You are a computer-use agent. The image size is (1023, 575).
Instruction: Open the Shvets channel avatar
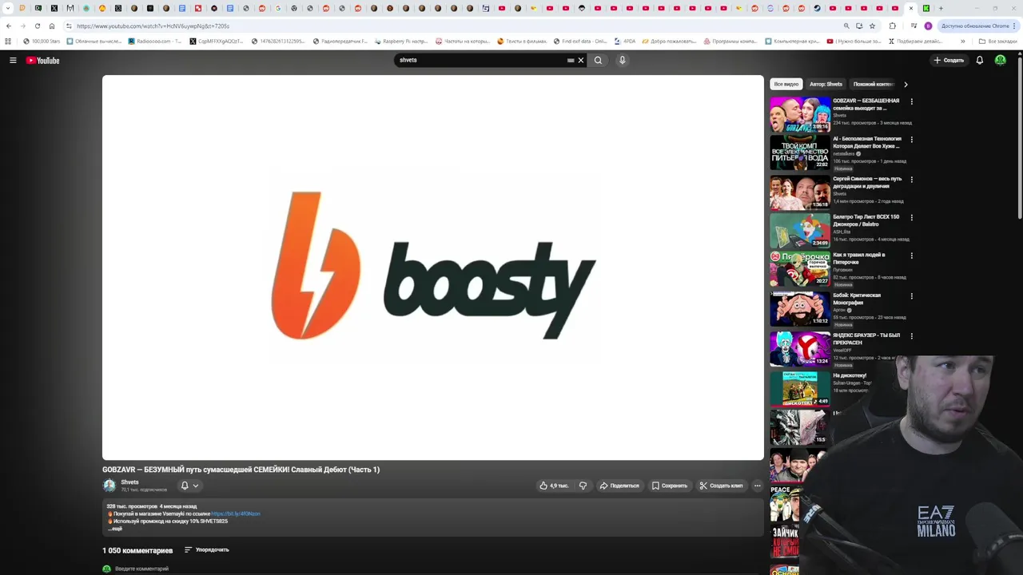point(109,486)
